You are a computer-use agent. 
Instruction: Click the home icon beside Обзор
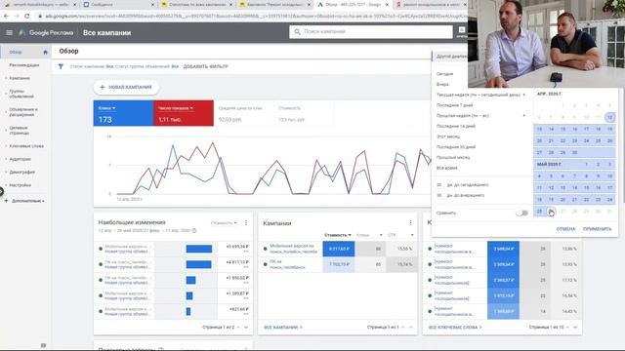pyautogui.click(x=45, y=52)
